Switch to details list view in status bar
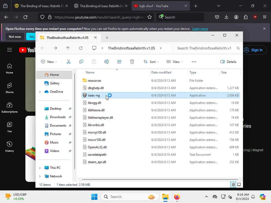271x203 pixels. point(233,184)
